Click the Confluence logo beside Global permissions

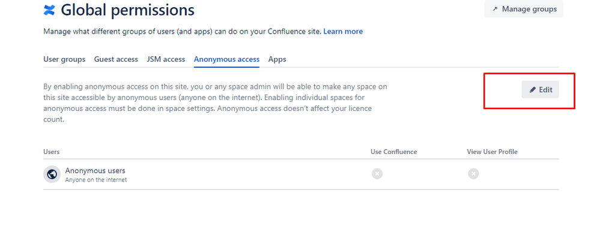[x=49, y=10]
